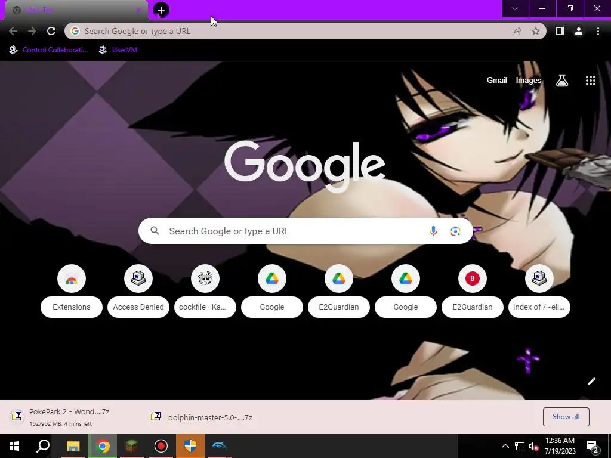611x458 pixels.
Task: Open Control Collaborati... bookmark
Action: pos(48,50)
